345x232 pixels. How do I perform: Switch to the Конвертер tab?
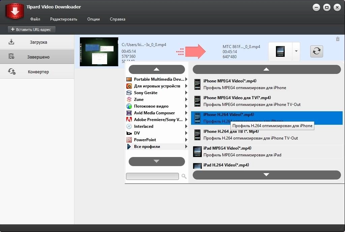[37, 72]
